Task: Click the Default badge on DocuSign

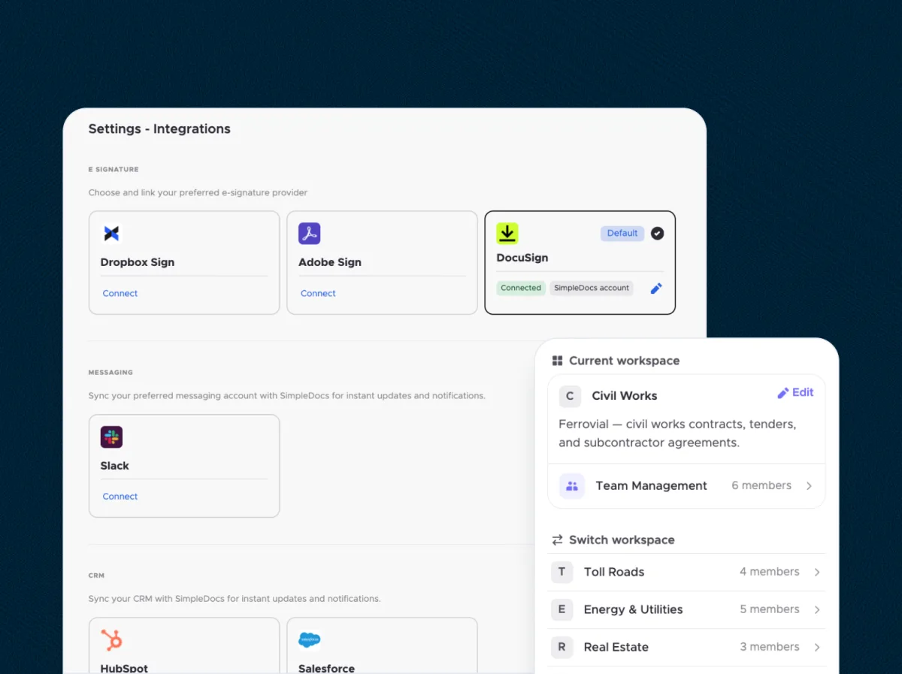Action: click(622, 233)
